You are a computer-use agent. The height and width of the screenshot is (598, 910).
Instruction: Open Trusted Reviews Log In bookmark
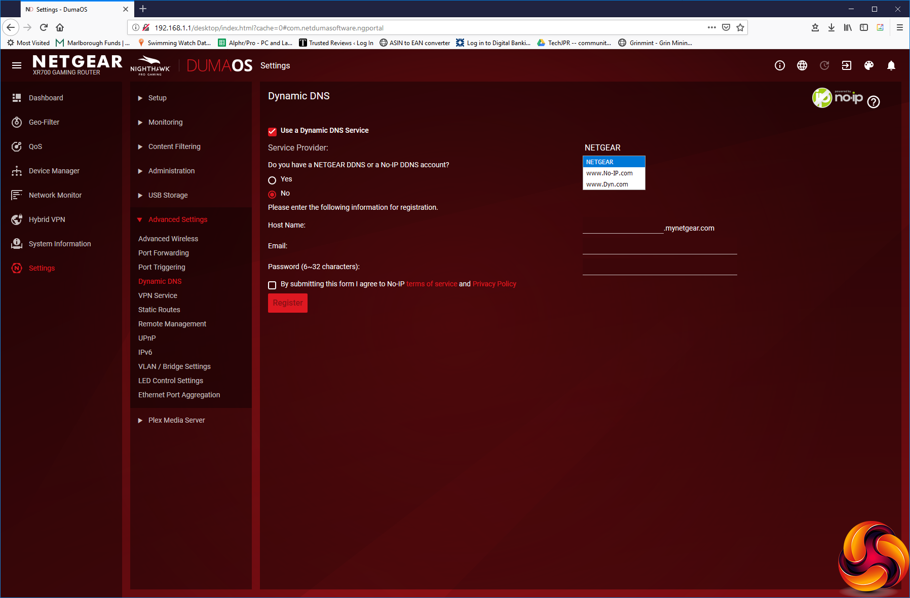point(336,43)
